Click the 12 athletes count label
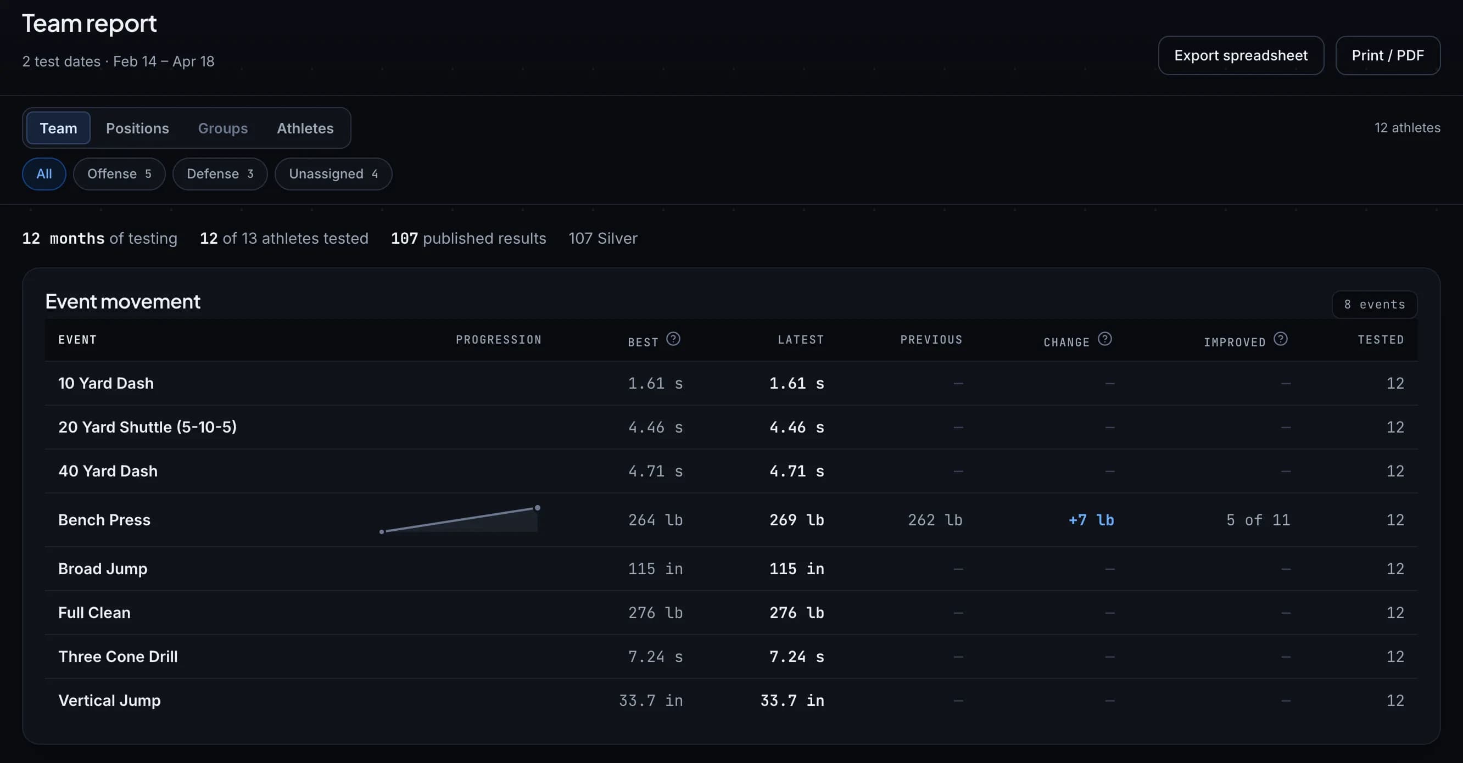The height and width of the screenshot is (763, 1463). (x=1408, y=128)
